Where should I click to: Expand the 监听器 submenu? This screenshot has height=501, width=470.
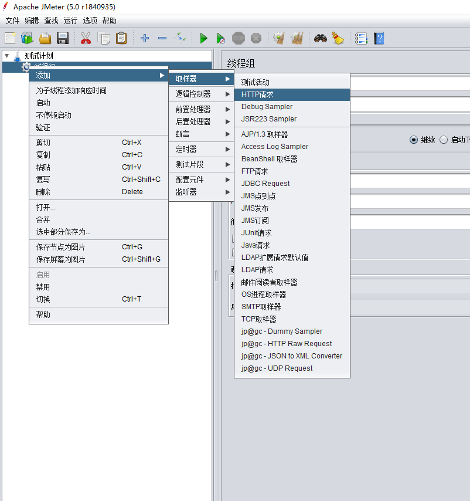pos(202,192)
